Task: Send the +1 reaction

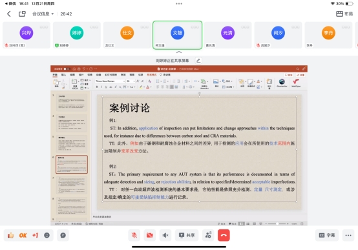Action: pos(36,235)
